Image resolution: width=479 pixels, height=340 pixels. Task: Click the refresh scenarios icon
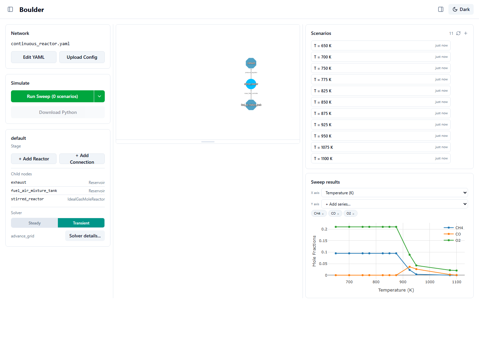point(458,33)
